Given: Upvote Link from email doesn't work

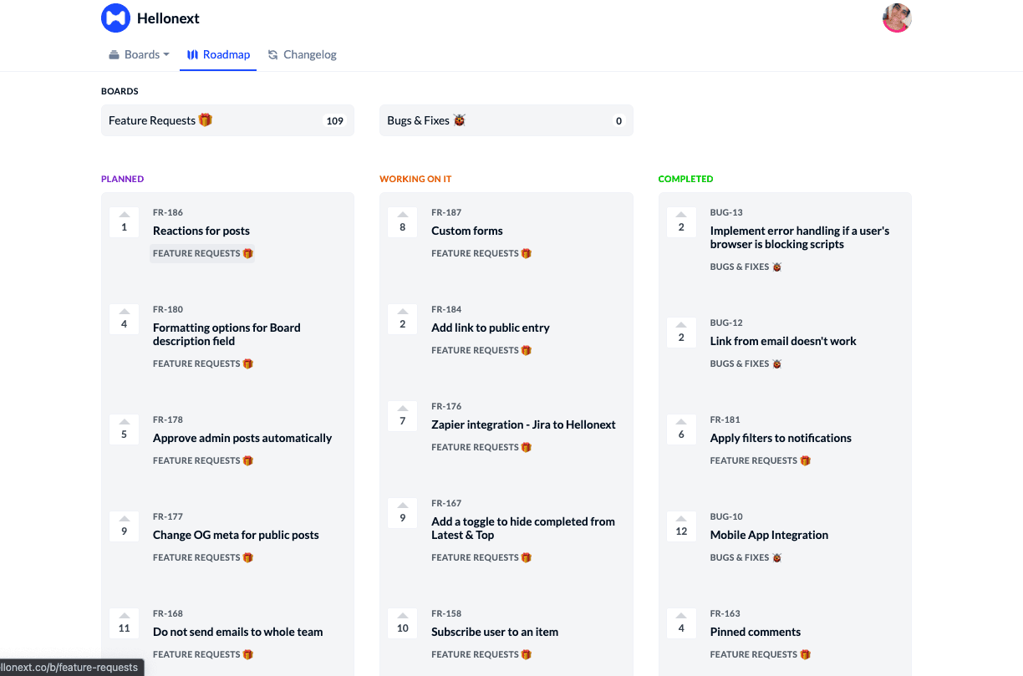Looking at the screenshot, I should pos(681,333).
